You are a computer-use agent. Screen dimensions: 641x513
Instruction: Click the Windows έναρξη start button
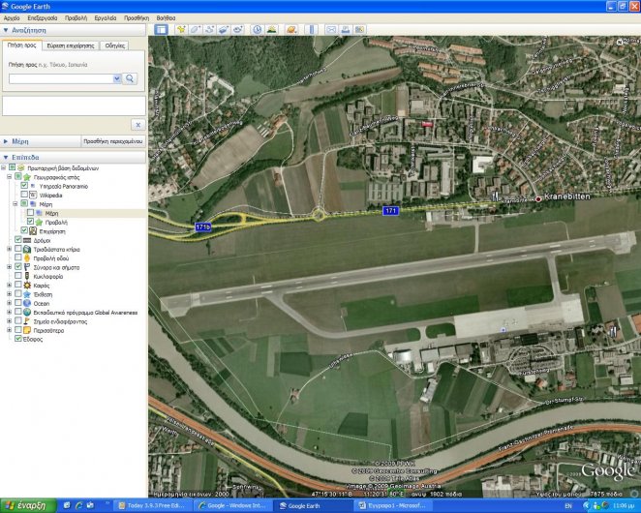point(27,505)
